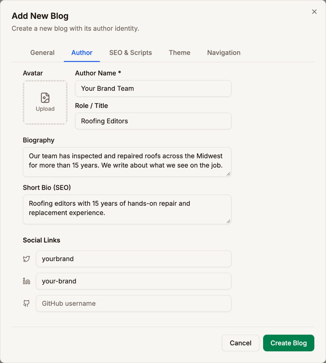
Task: Click the Upload text in avatar box
Action: click(x=45, y=109)
